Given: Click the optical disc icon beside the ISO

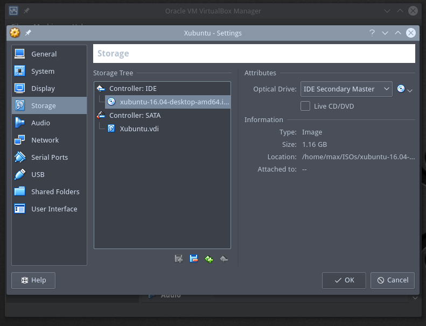Looking at the screenshot, I should pyautogui.click(x=111, y=102).
